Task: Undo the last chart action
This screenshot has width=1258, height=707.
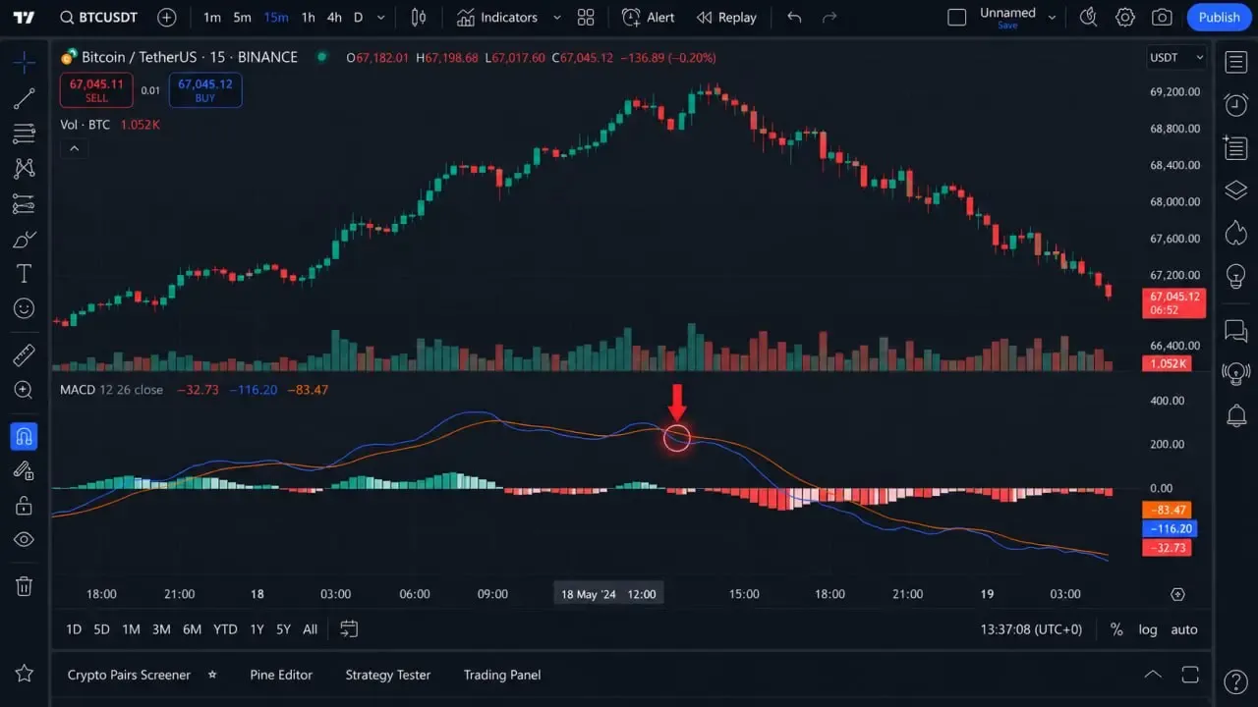Action: 794,18
